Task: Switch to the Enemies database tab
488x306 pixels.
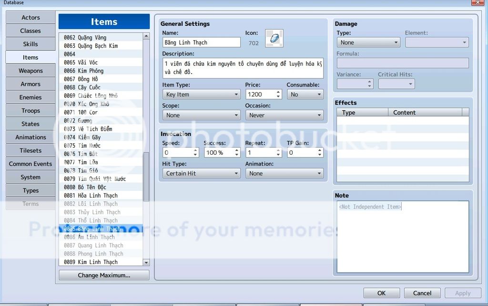Action: pyautogui.click(x=30, y=97)
